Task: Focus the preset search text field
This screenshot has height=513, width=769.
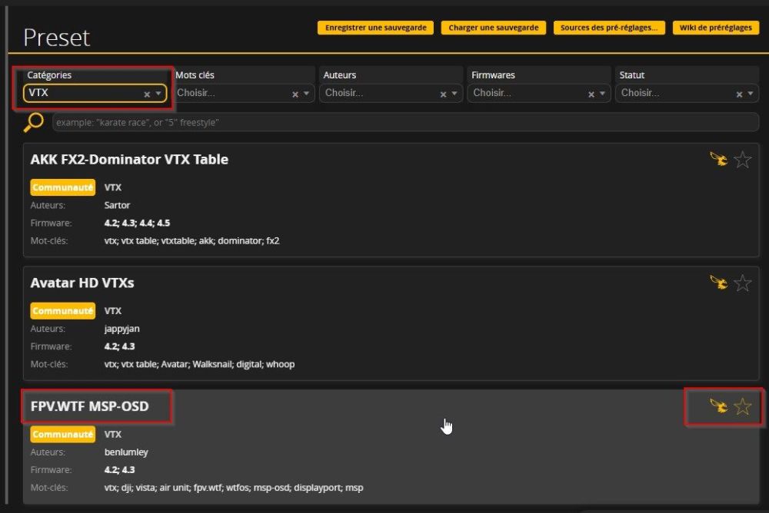Action: (x=405, y=122)
